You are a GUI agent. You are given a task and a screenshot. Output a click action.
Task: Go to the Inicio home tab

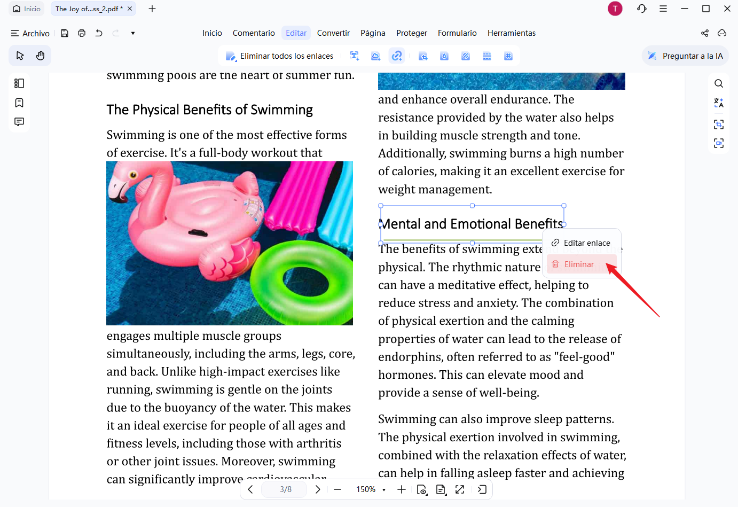tap(27, 9)
